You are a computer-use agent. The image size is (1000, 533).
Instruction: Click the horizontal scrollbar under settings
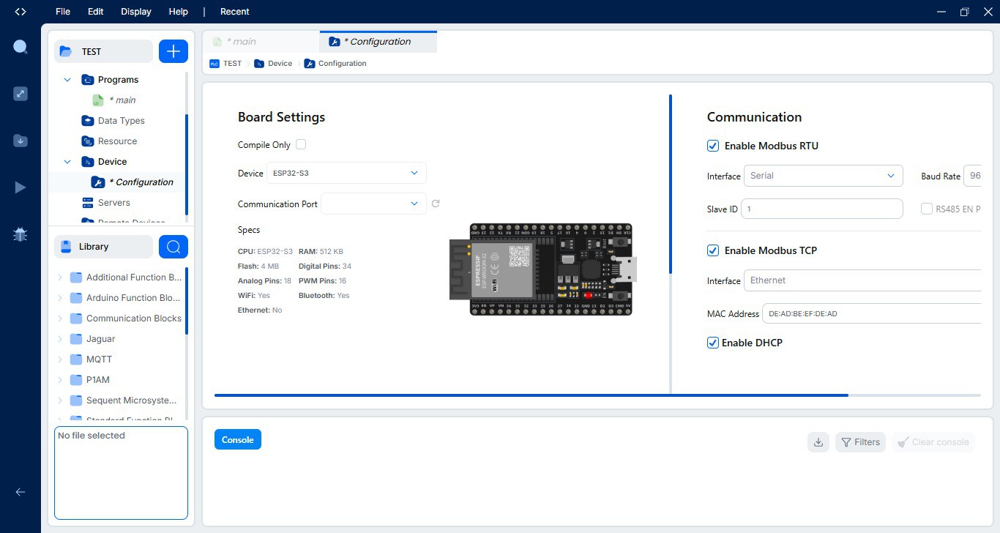pyautogui.click(x=531, y=395)
